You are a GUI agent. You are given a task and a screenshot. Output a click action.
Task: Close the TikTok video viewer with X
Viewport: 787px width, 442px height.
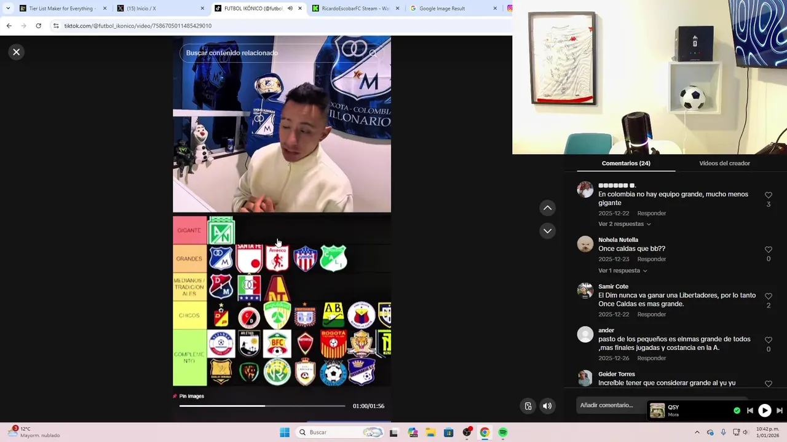(x=17, y=52)
